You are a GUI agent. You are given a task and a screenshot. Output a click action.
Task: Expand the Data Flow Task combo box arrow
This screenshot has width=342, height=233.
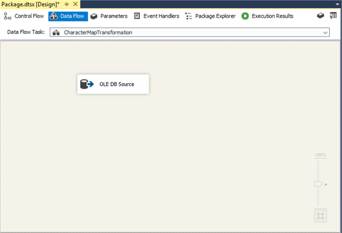pos(325,32)
